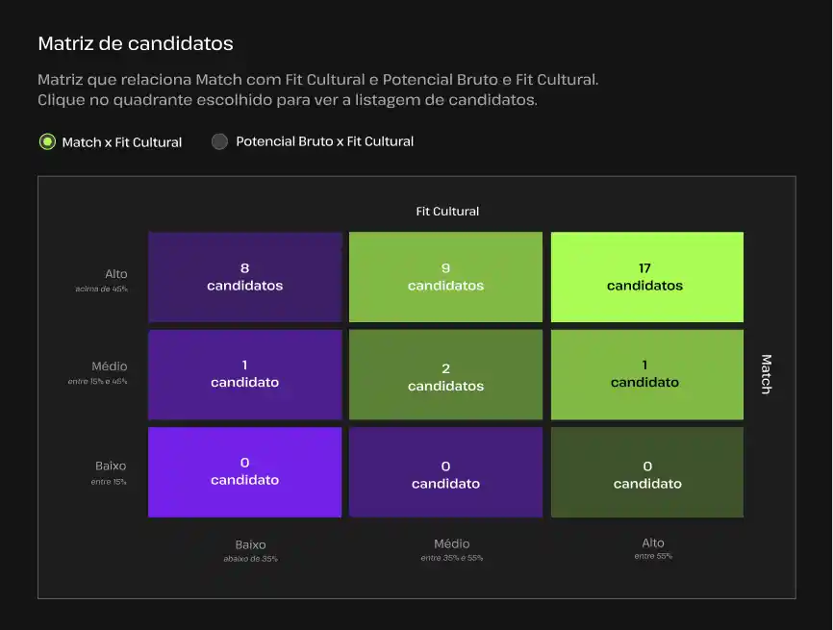Select the Match x Fit Cultural radio option
The image size is (833, 630).
pyautogui.click(x=47, y=142)
